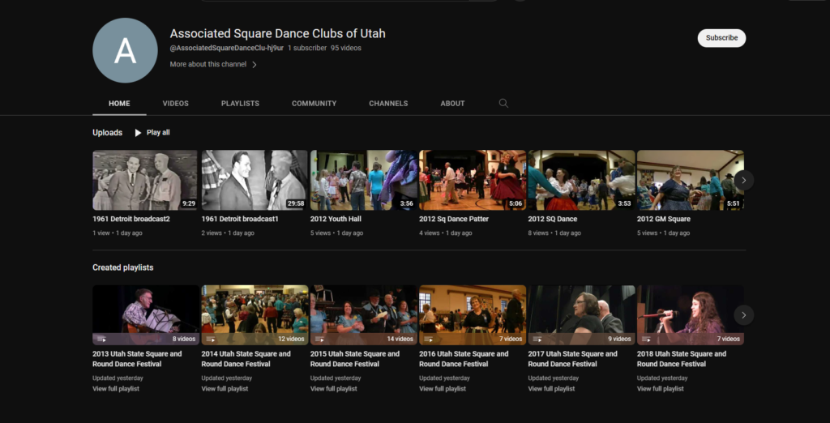Viewport: 830px width, 423px height.
Task: Click the channel search magnifier icon
Action: pyautogui.click(x=503, y=103)
